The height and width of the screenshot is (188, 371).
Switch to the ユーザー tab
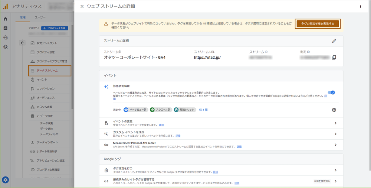(x=40, y=17)
